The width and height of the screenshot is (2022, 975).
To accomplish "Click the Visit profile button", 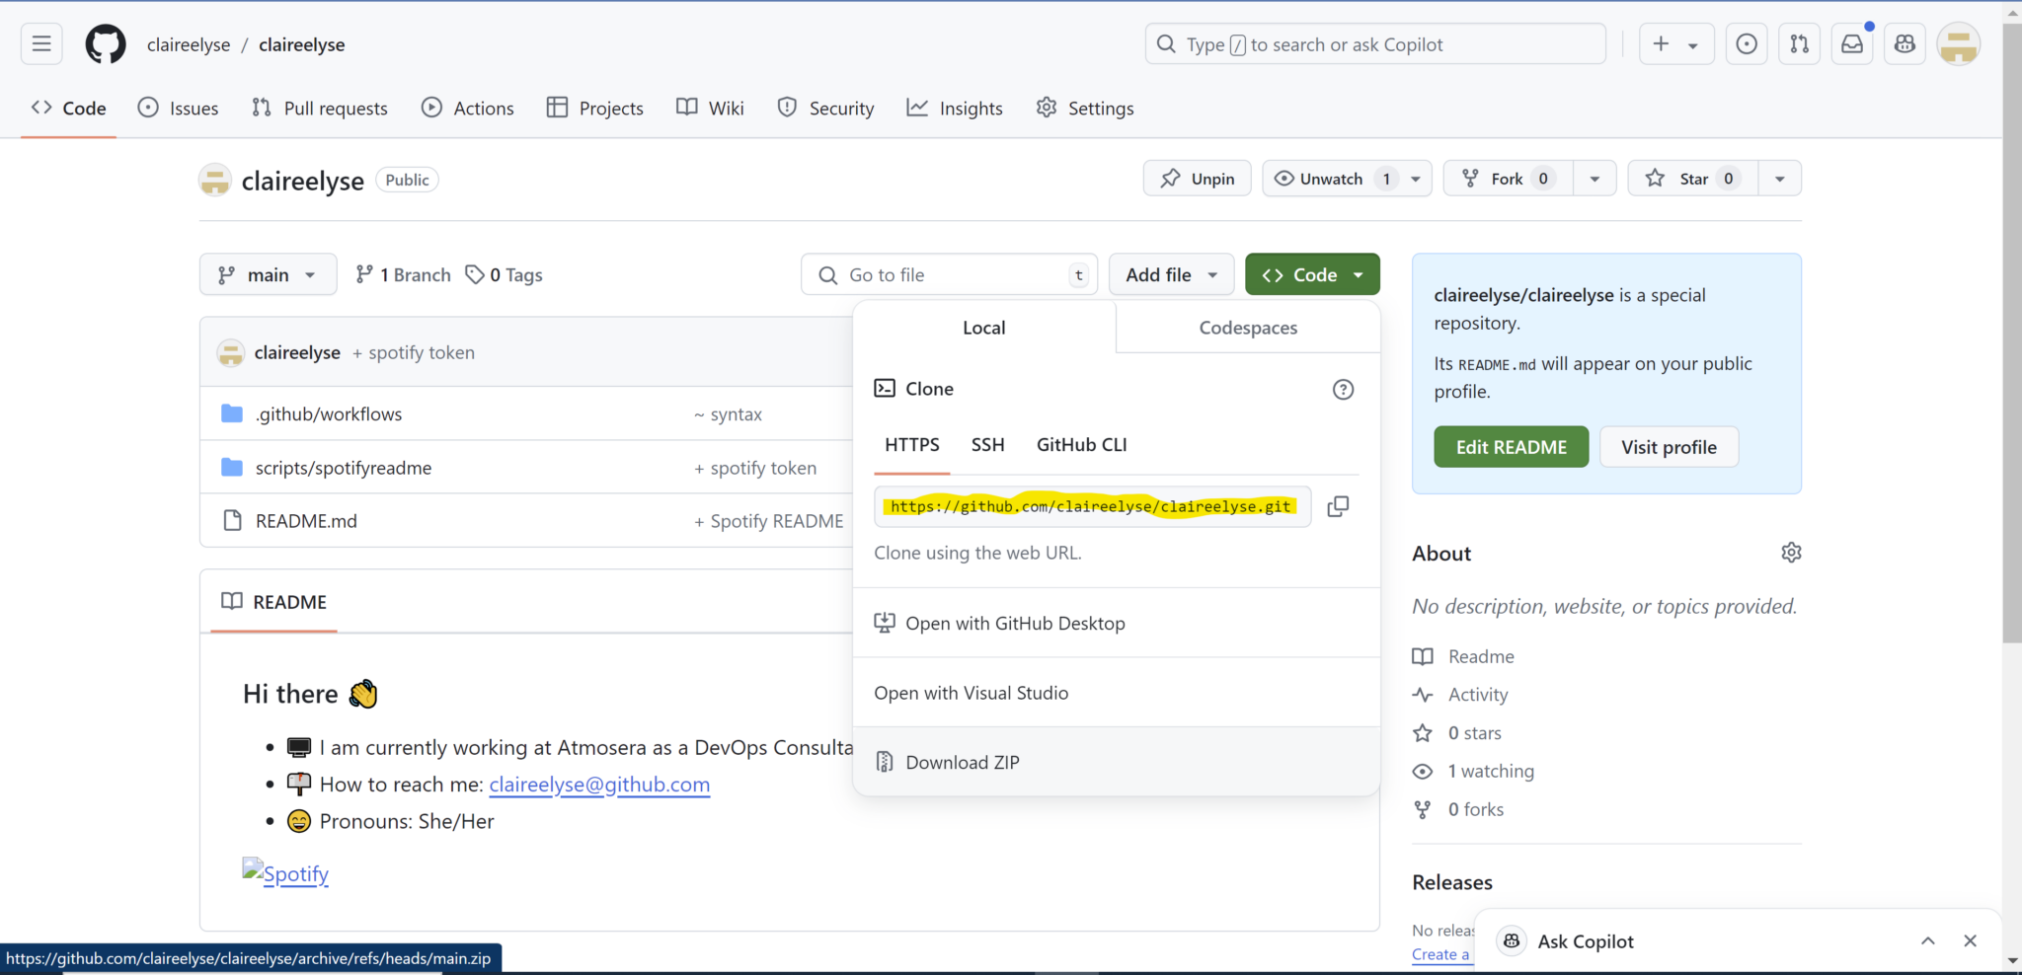I will point(1669,447).
